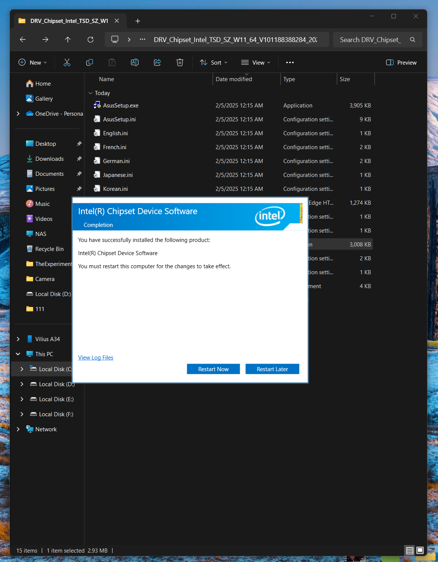Select the Japanese.ini file
438x562 pixels.
coord(118,175)
